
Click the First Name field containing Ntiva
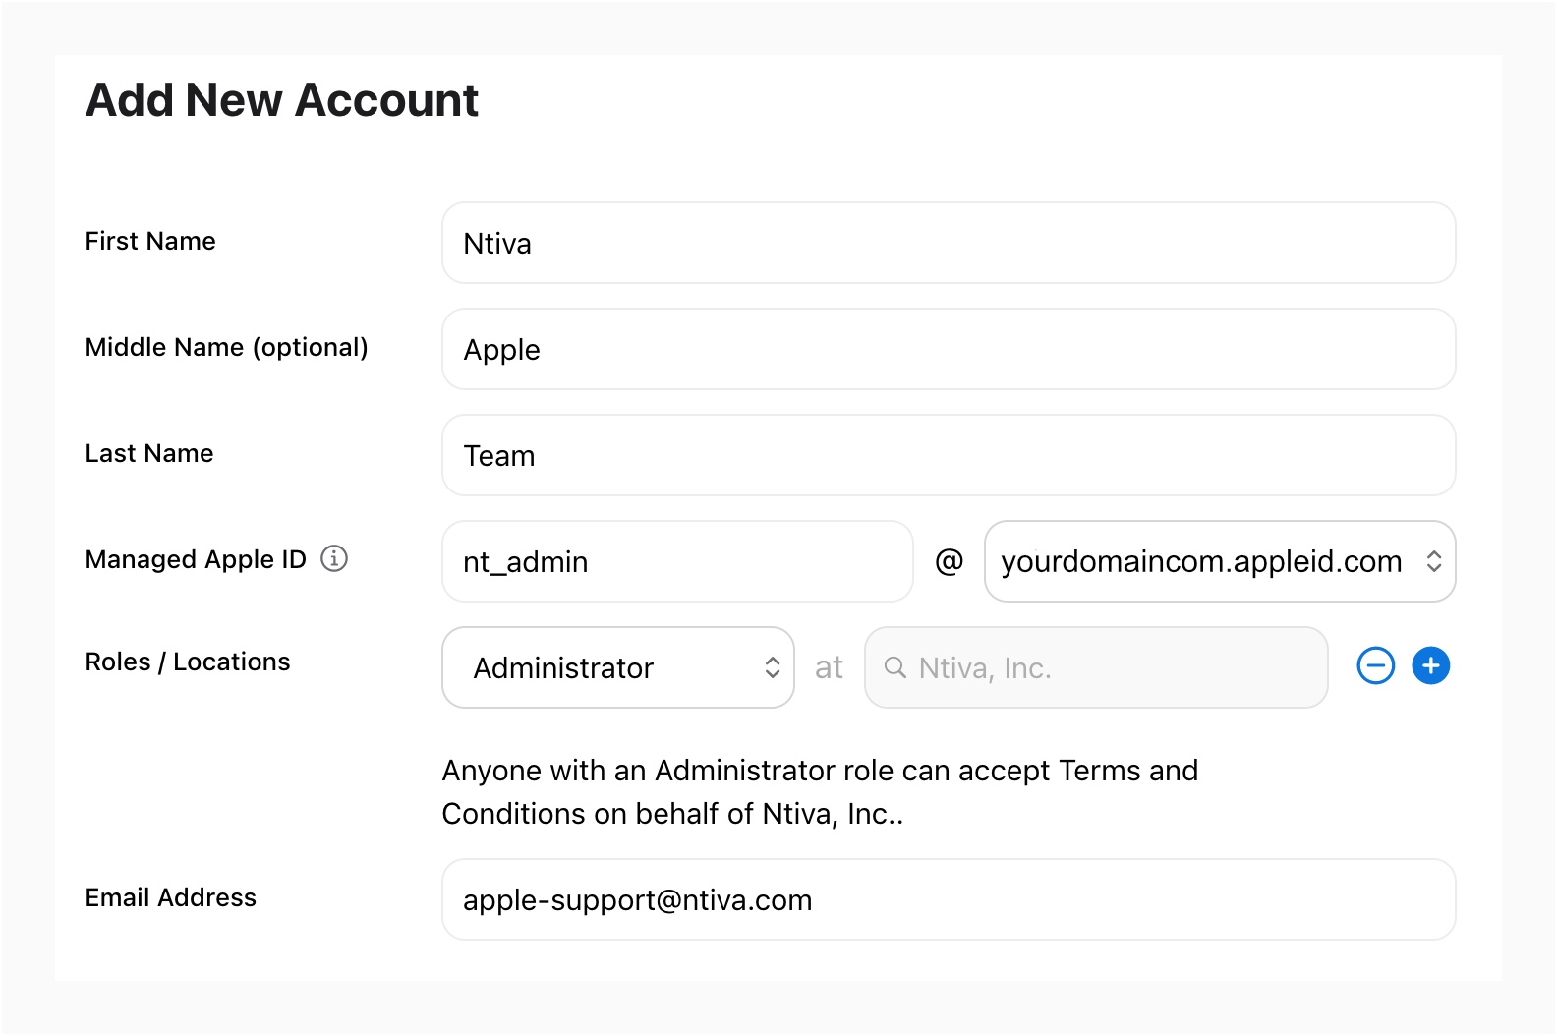pos(949,243)
